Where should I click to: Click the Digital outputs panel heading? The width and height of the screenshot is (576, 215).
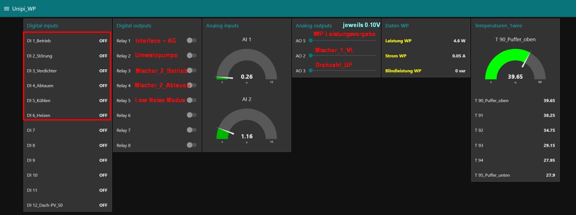click(x=134, y=26)
